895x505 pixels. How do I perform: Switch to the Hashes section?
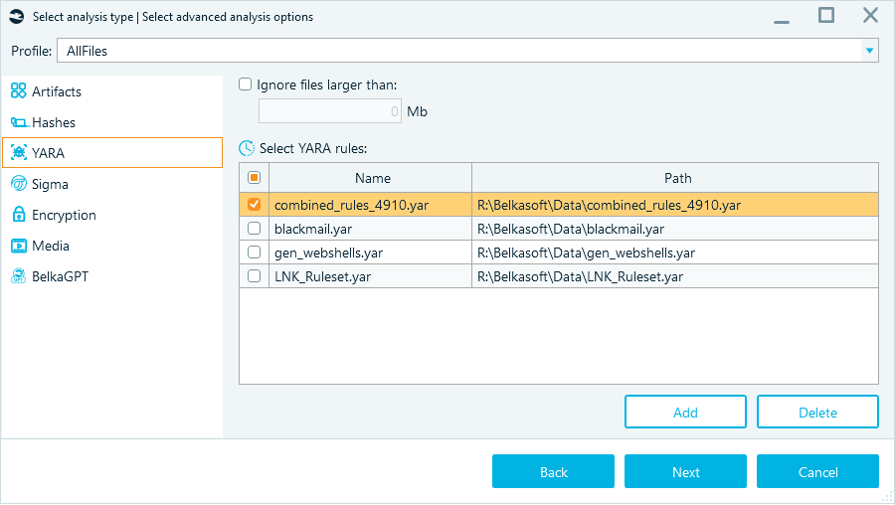coord(111,122)
